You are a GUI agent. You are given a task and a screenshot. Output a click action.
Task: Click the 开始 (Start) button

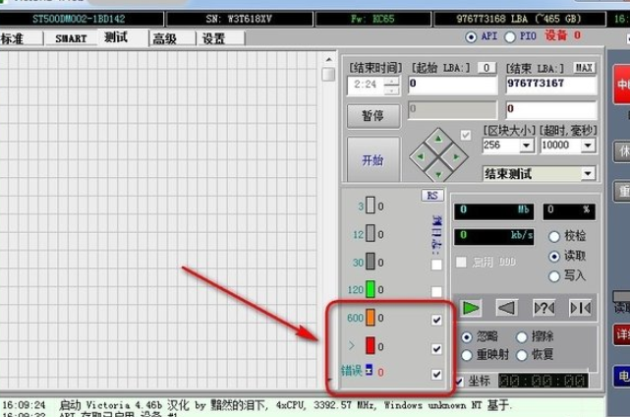coord(372,160)
